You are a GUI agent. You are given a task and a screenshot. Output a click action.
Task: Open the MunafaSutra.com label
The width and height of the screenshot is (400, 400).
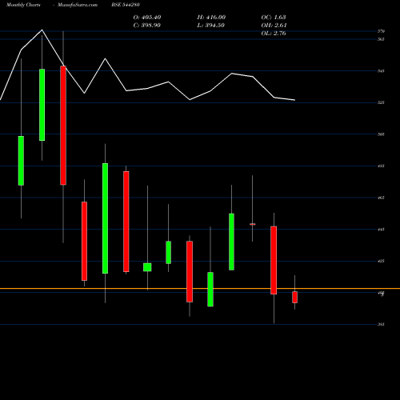78,5
